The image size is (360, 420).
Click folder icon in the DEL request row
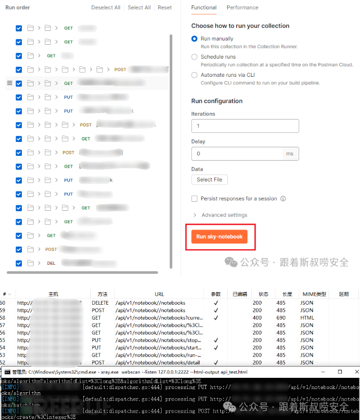tap(30, 263)
